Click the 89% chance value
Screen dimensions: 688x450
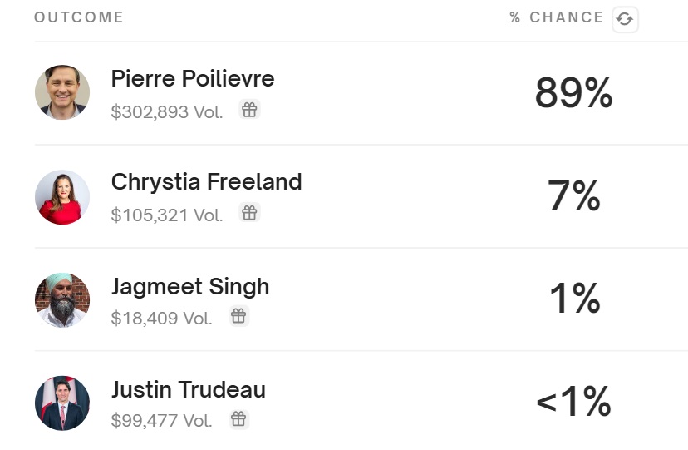click(573, 92)
